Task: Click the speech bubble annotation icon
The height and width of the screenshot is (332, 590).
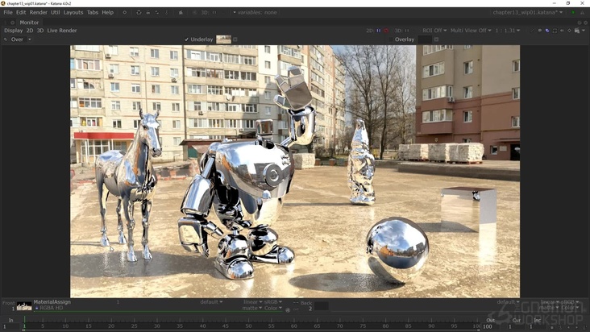Action: tap(540, 31)
